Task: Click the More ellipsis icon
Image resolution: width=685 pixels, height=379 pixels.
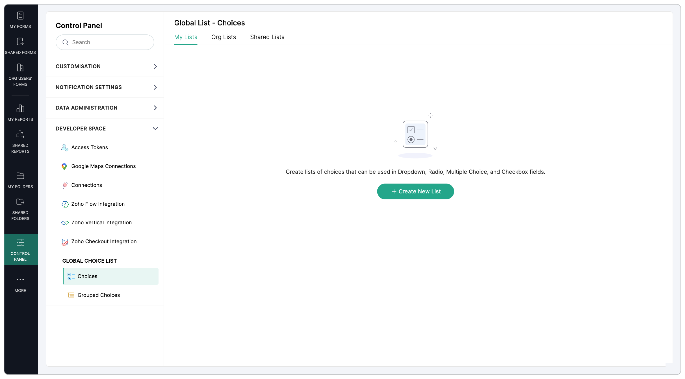Action: click(20, 280)
